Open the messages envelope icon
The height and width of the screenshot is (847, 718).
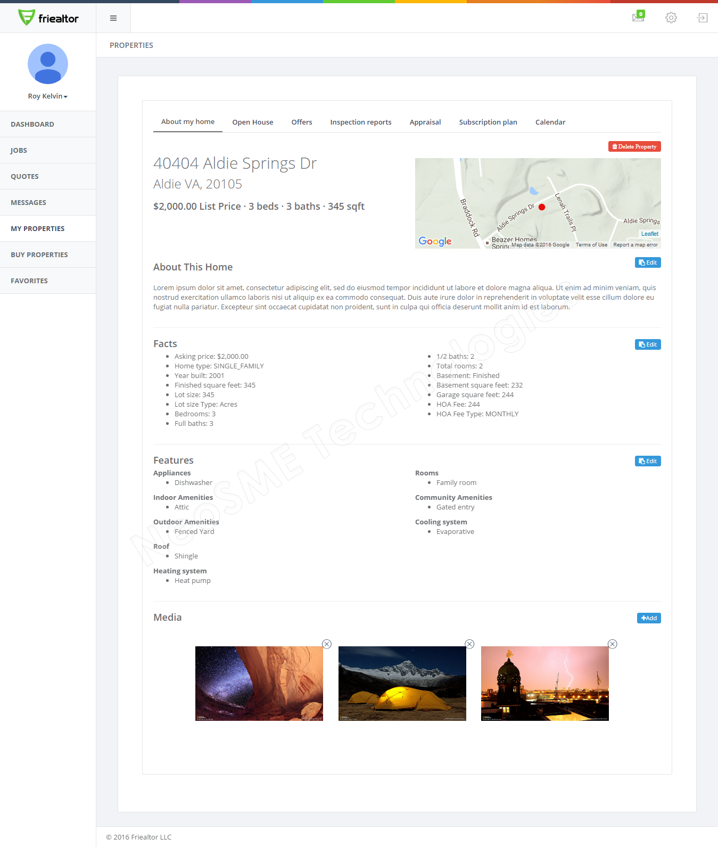(x=638, y=17)
